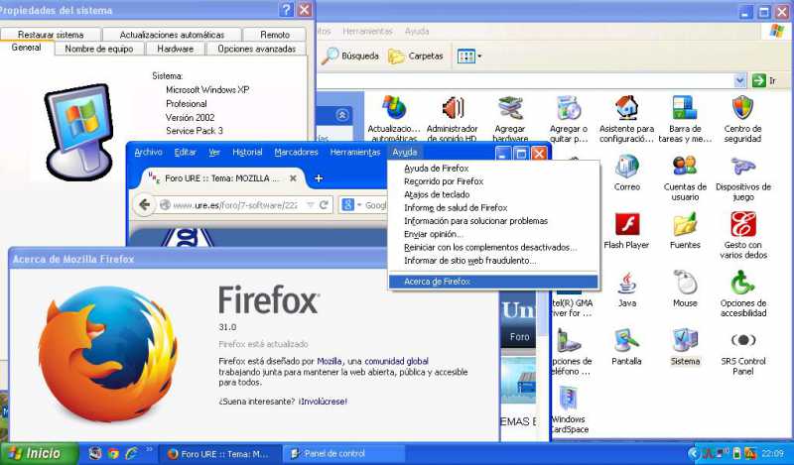
Task: Open the Fuentes folder icon
Action: coord(685,226)
